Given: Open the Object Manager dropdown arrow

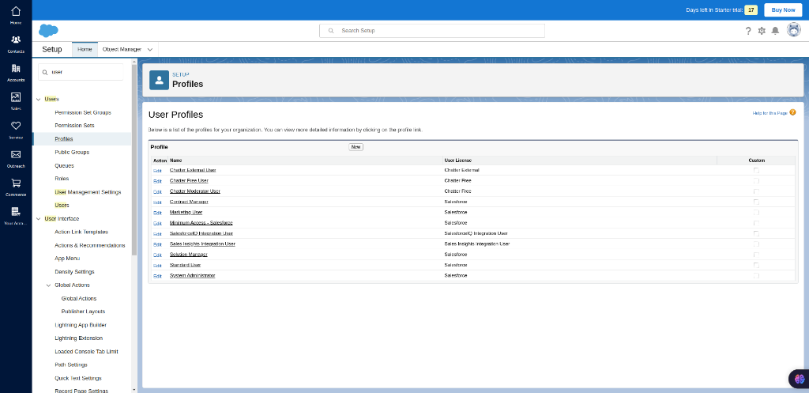Looking at the screenshot, I should (x=149, y=50).
